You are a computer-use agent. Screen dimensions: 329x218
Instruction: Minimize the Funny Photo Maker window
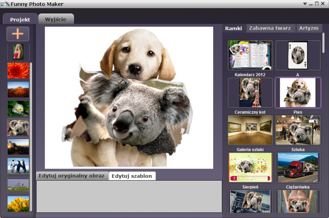[x=311, y=4]
